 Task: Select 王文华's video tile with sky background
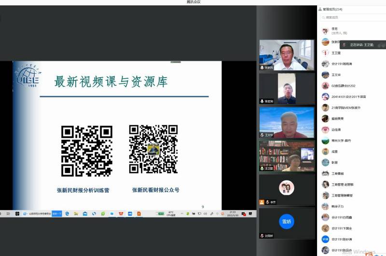(x=287, y=122)
